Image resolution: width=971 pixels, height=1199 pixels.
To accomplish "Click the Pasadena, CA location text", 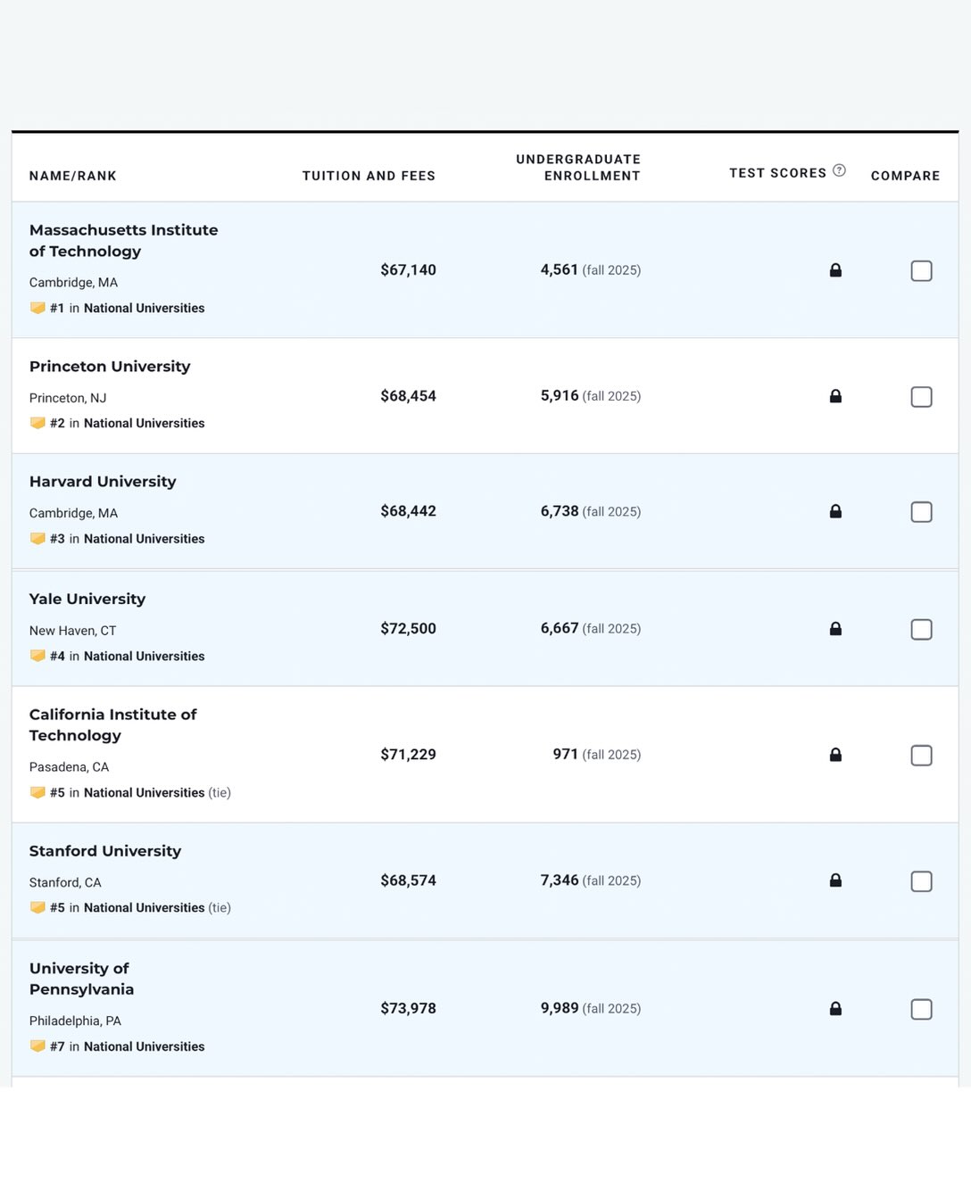I will [x=69, y=767].
